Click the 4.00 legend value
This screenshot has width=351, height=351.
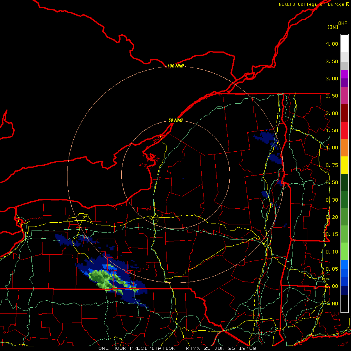click(x=332, y=44)
